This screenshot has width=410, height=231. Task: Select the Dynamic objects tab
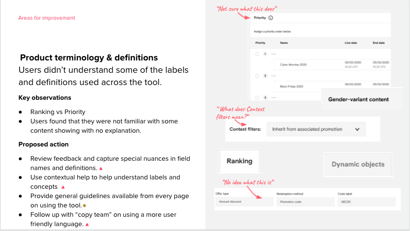coord(358,164)
